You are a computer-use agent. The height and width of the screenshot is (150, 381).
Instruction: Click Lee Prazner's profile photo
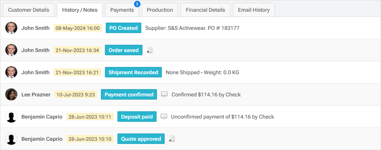coord(11,94)
